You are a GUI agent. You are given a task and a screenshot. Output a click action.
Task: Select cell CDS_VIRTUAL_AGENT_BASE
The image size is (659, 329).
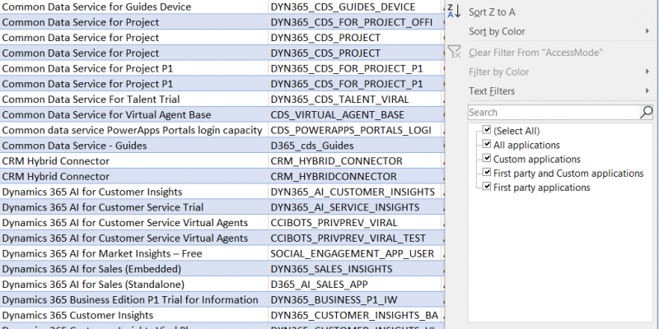(357, 114)
